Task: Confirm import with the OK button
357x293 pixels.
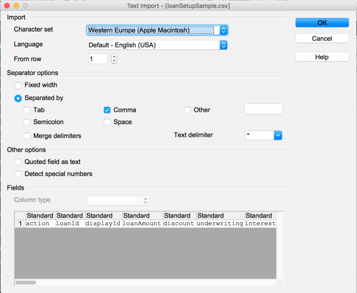Action: pyautogui.click(x=322, y=23)
